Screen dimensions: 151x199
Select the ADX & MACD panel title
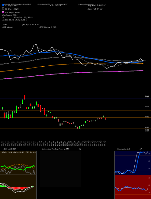pos(8,149)
